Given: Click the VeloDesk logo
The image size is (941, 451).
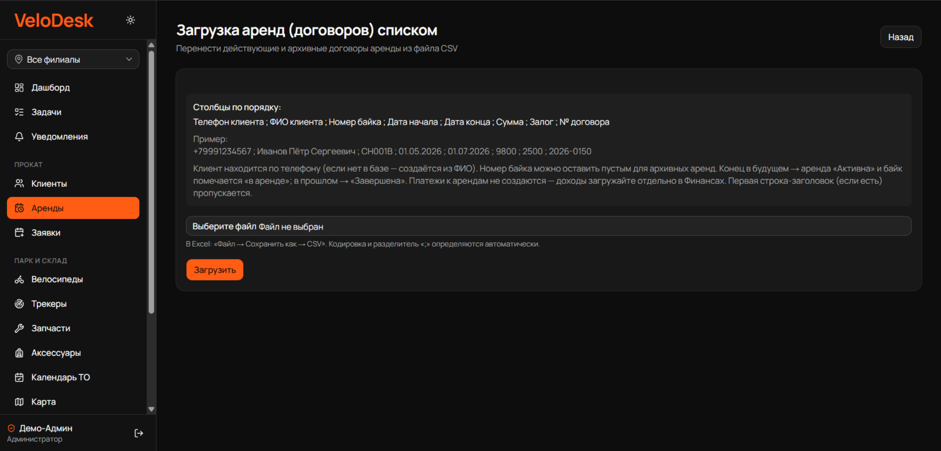Looking at the screenshot, I should (54, 21).
